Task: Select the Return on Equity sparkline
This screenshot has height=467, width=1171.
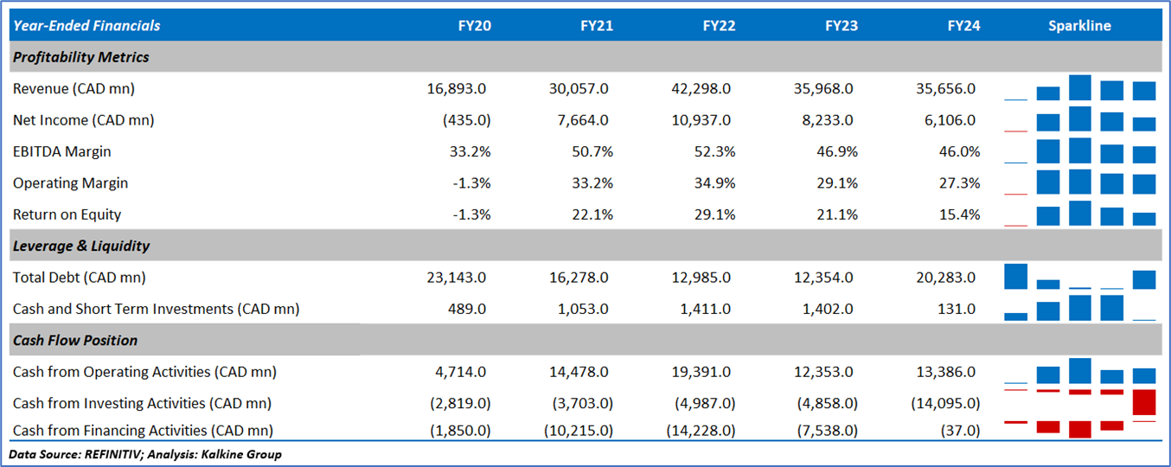Action: (x=1079, y=214)
